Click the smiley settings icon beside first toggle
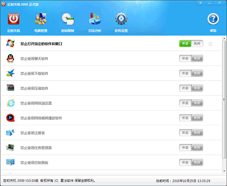This screenshot has width=227, height=186. coord(211,43)
